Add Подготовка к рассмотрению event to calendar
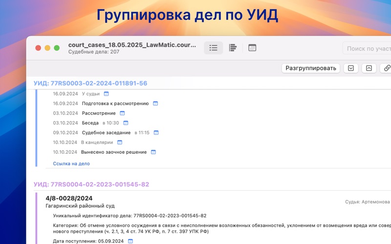 [155, 103]
